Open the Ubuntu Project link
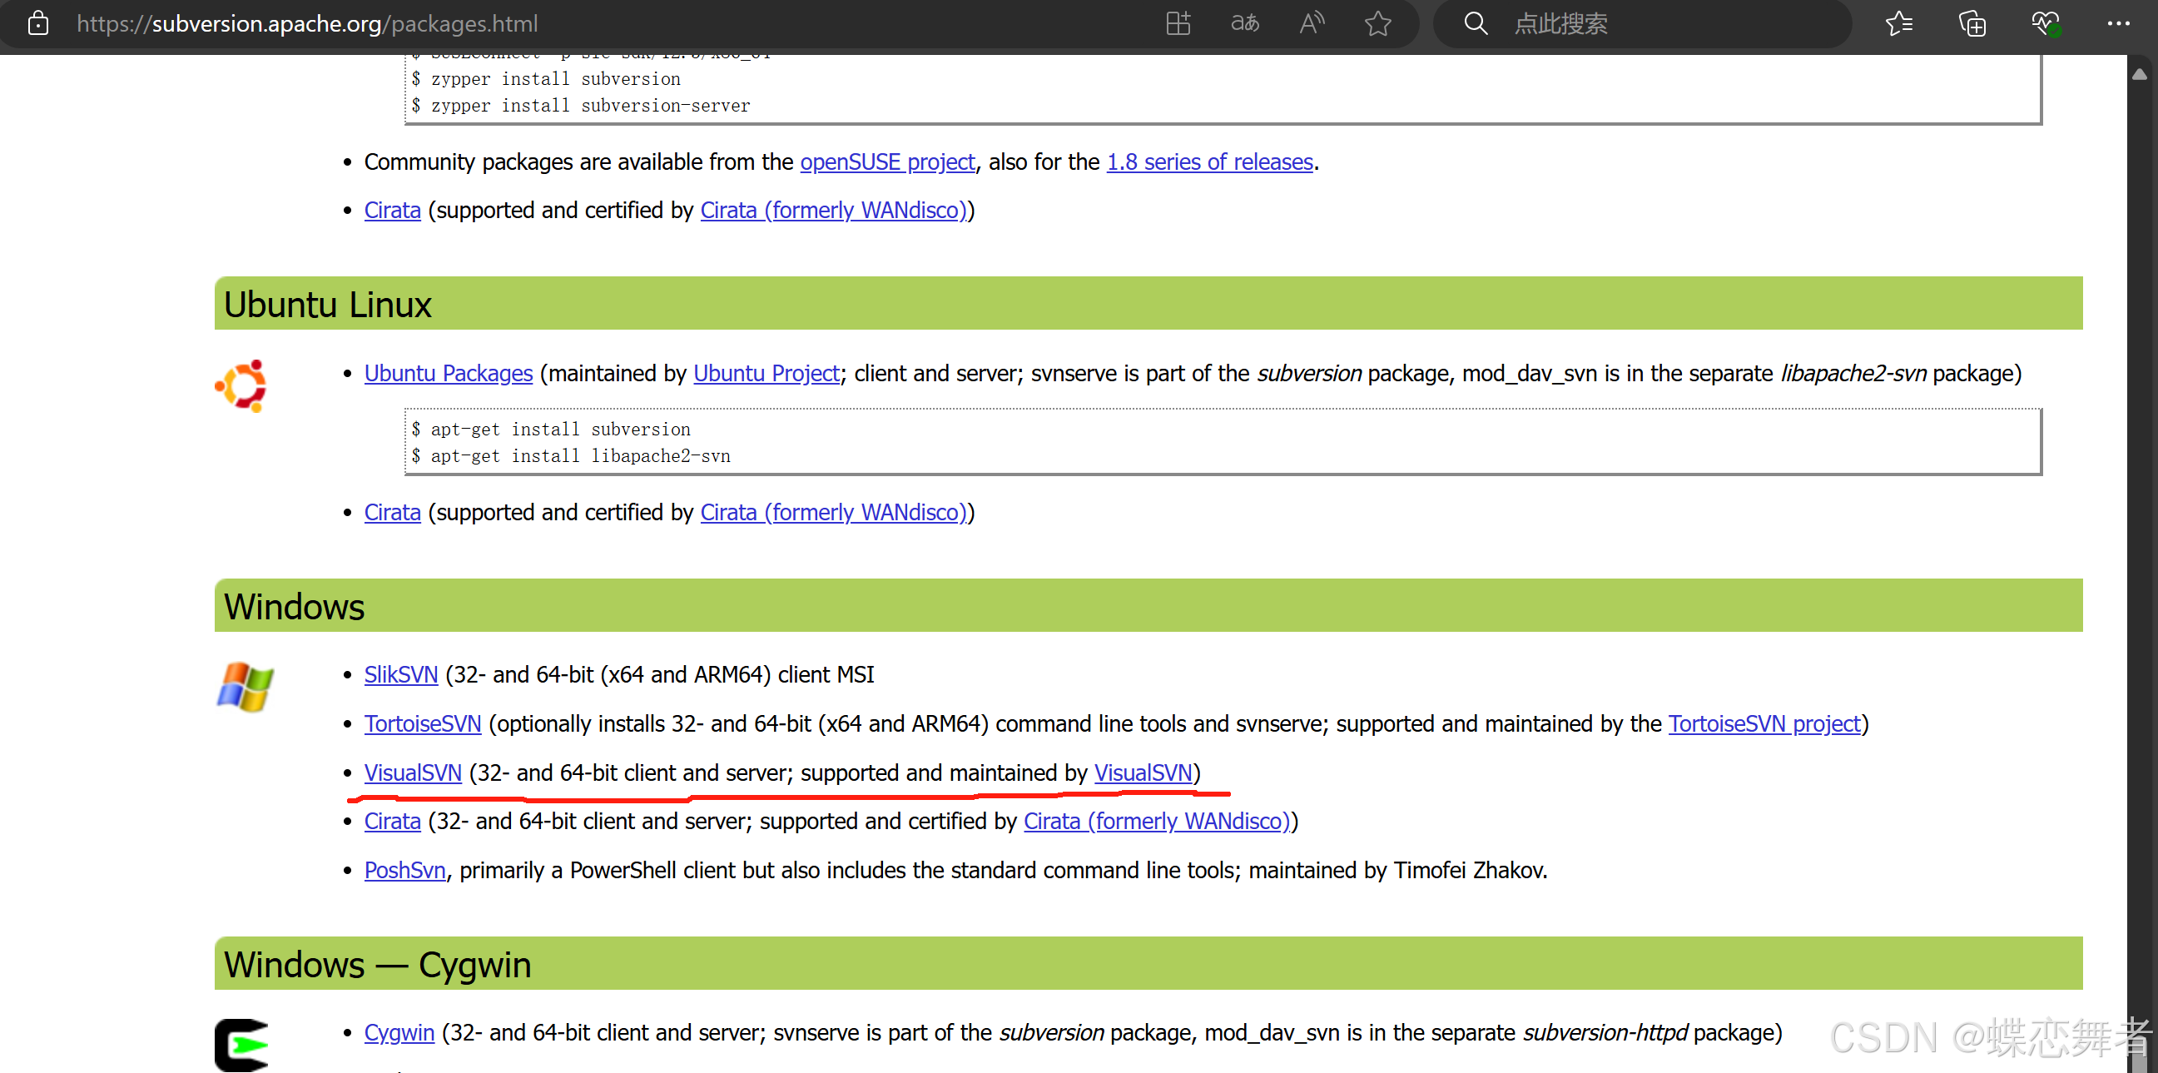Image resolution: width=2158 pixels, height=1073 pixels. tap(766, 374)
